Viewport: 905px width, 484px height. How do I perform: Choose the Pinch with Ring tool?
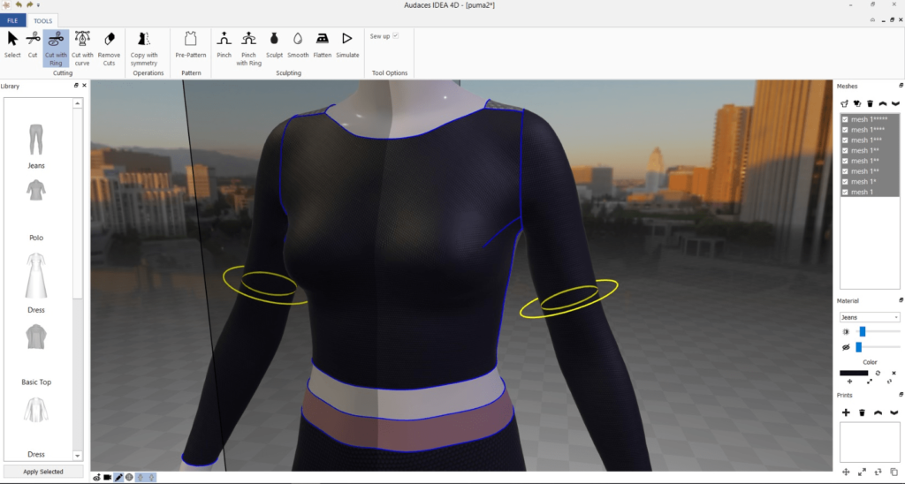click(248, 49)
